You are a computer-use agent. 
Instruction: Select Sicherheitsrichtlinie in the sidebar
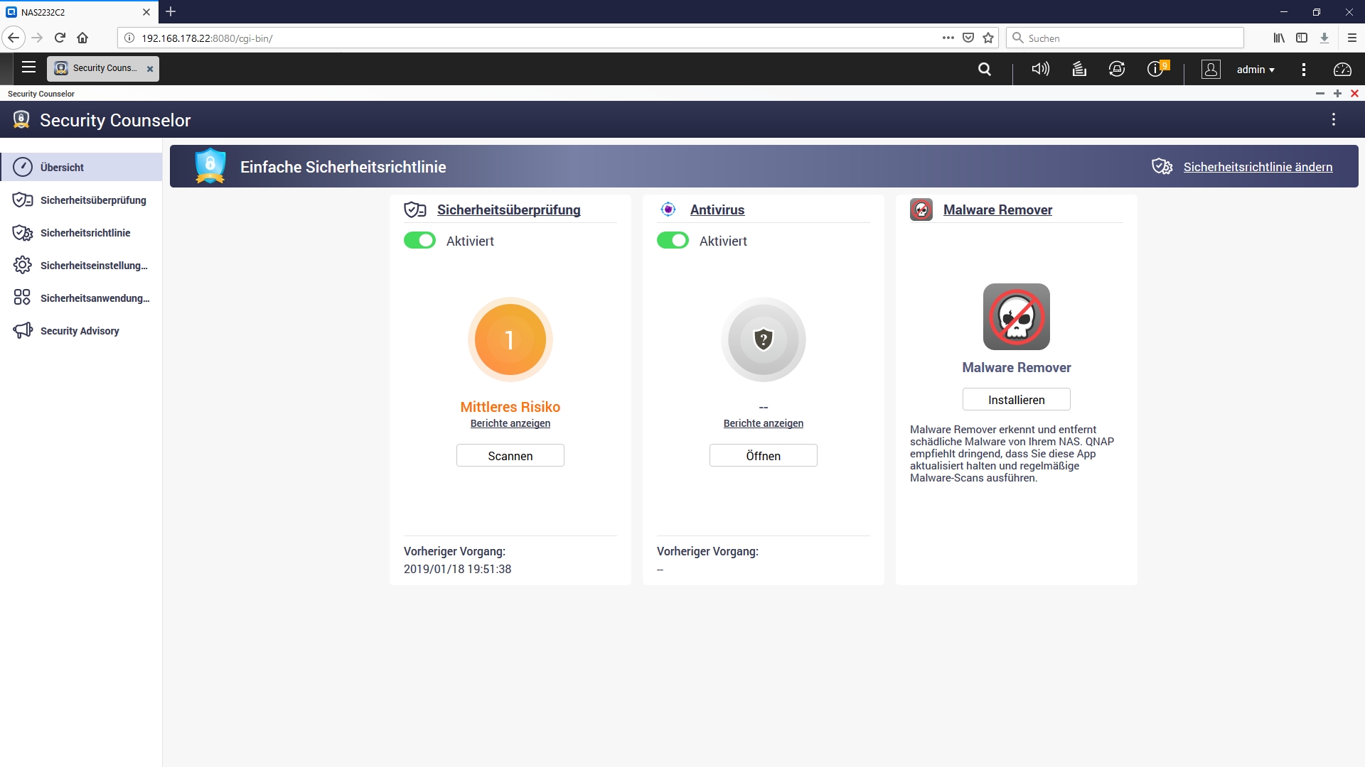(85, 233)
